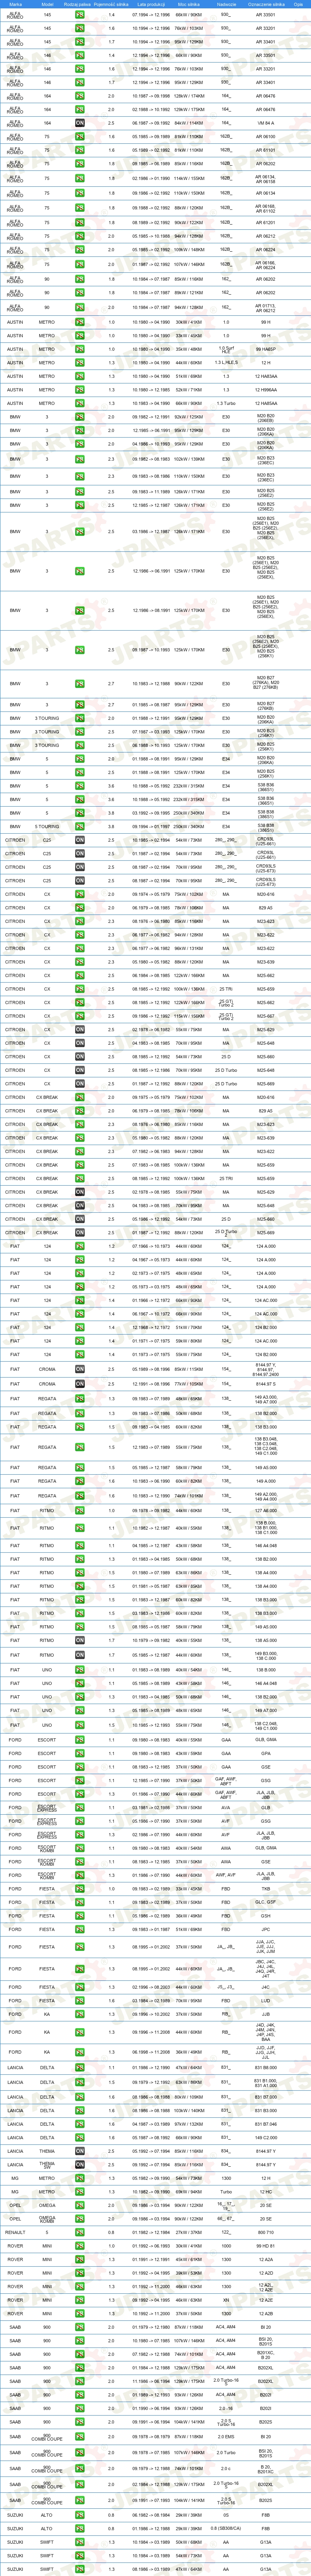Click green fuel icon in BMW 5 TOURING row
The width and height of the screenshot is (311, 2576).
(x=80, y=826)
